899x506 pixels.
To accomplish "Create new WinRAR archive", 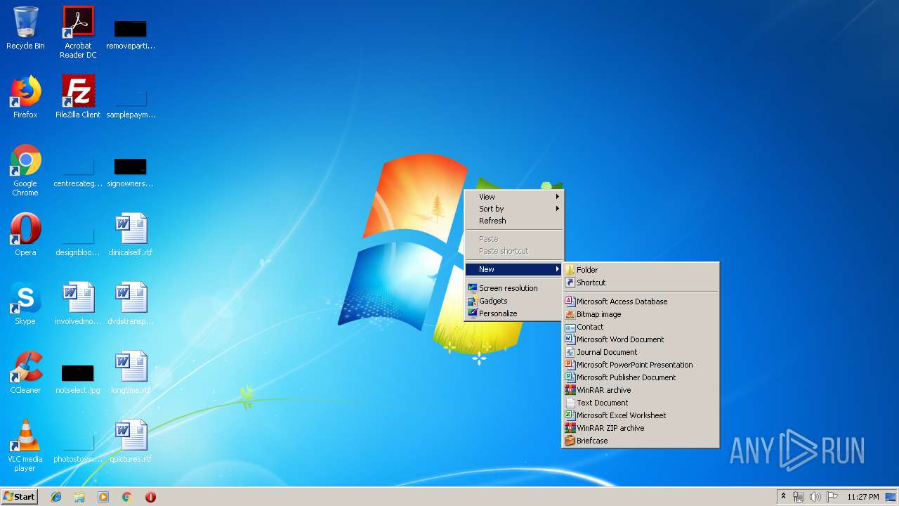I will [x=641, y=390].
